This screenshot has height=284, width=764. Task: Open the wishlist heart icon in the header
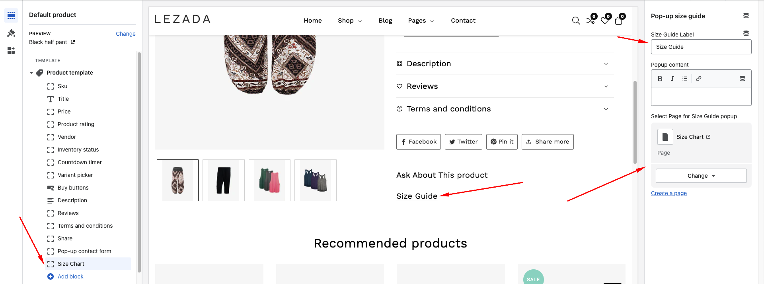pos(604,21)
